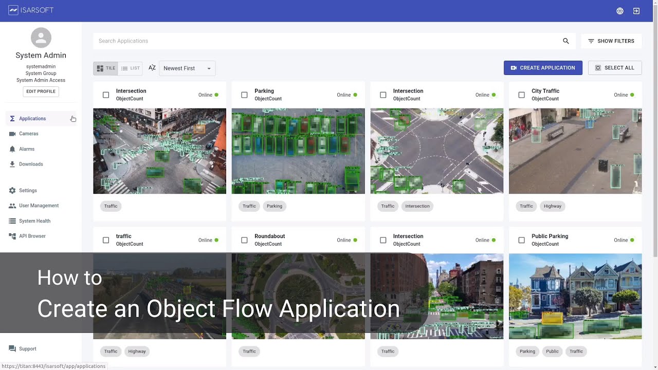Open Cameras via its camera icon
This screenshot has height=370, width=658.
click(12, 134)
